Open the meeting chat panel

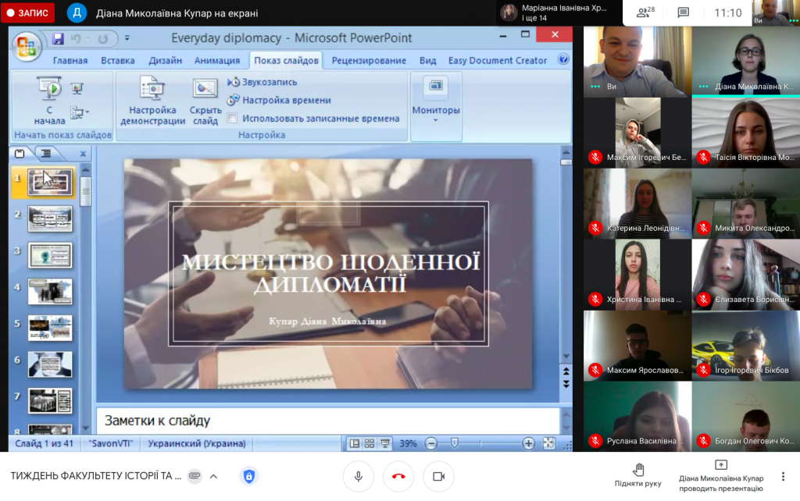[683, 12]
